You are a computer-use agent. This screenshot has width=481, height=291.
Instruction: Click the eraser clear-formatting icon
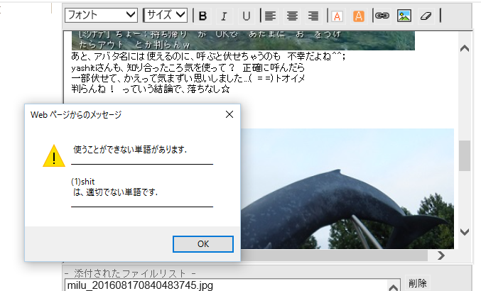point(426,16)
